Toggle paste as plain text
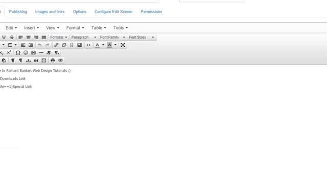327x183 pixels. (x=4, y=60)
